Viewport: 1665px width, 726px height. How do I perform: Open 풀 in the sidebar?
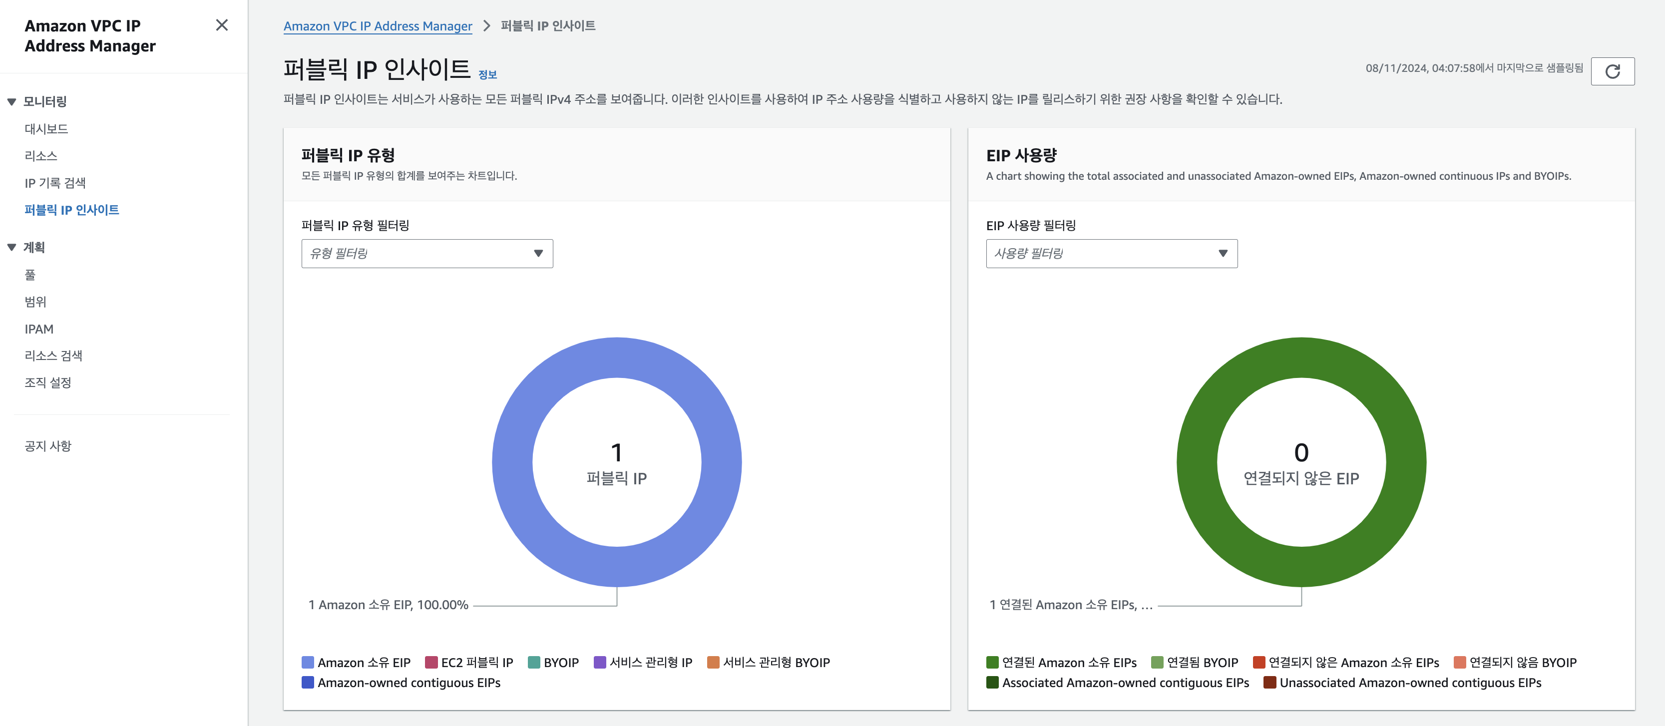(x=30, y=275)
